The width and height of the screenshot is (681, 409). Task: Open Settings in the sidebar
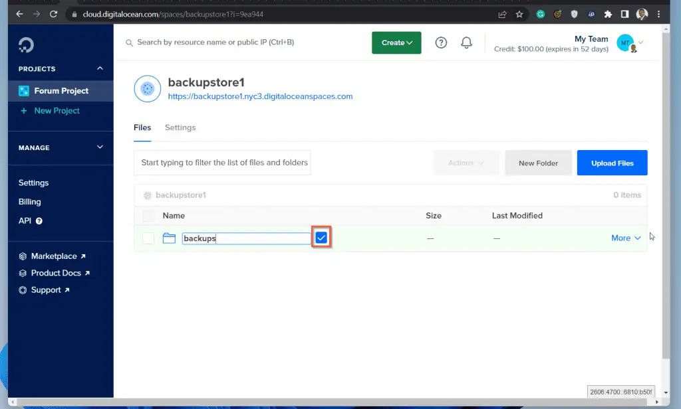(33, 183)
